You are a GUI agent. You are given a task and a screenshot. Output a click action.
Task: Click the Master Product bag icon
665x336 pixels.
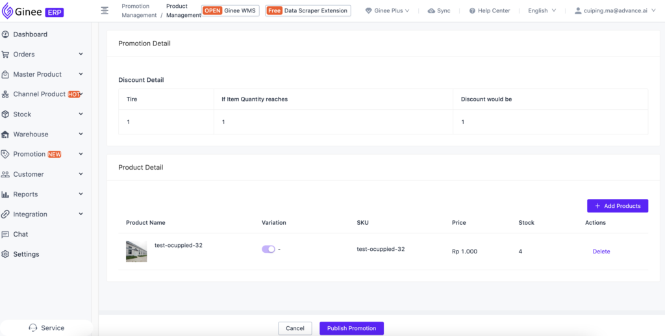(x=5, y=74)
